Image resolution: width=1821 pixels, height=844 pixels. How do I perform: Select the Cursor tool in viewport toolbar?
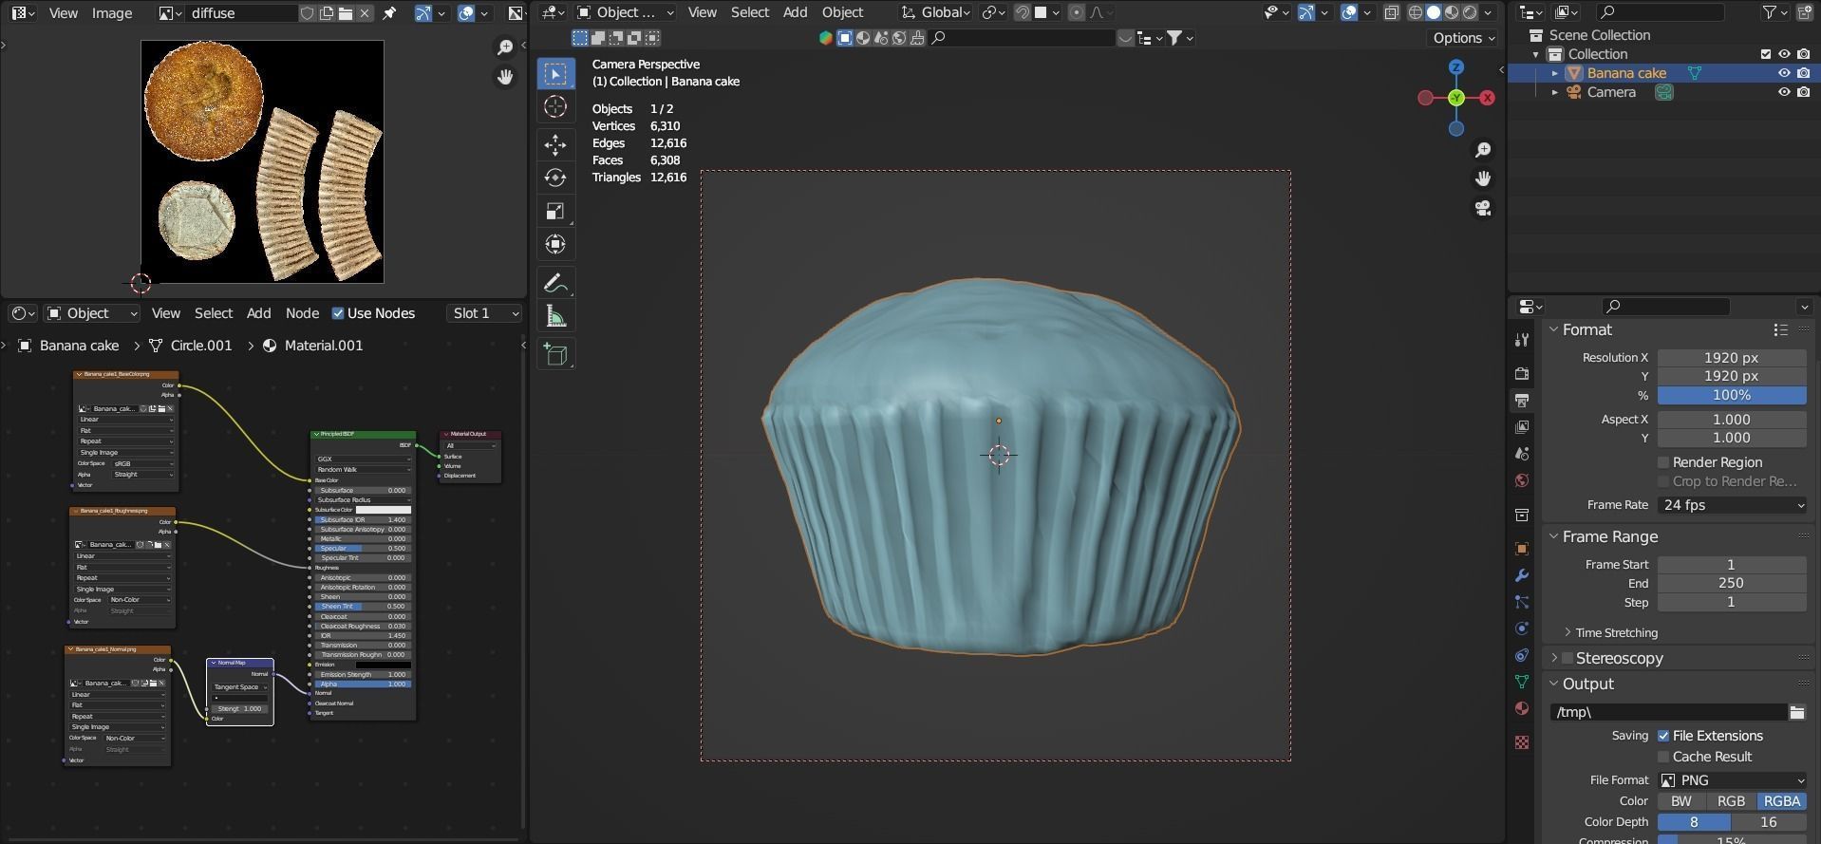(555, 107)
